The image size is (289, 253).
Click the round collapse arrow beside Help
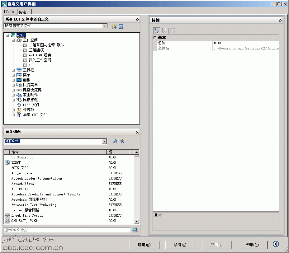[276, 244]
